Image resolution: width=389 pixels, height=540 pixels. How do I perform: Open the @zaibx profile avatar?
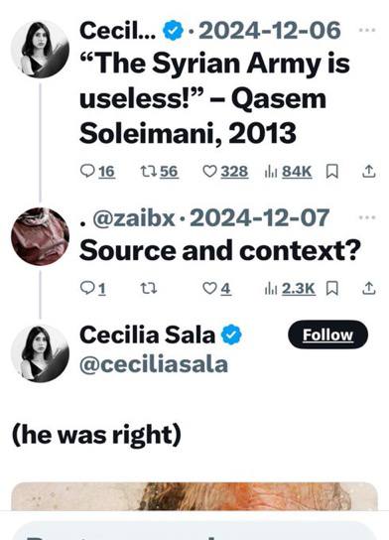pos(40,236)
